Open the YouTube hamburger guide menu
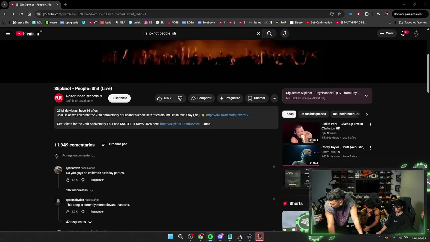This screenshot has width=430, height=242. pos(8,33)
